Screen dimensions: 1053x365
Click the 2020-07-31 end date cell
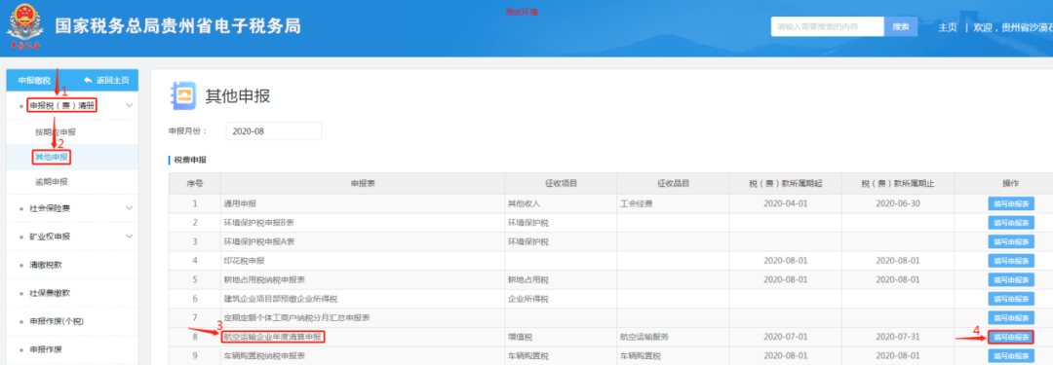(897, 336)
